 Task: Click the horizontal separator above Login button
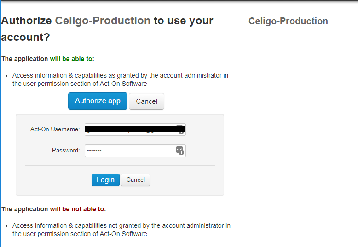pos(120,166)
